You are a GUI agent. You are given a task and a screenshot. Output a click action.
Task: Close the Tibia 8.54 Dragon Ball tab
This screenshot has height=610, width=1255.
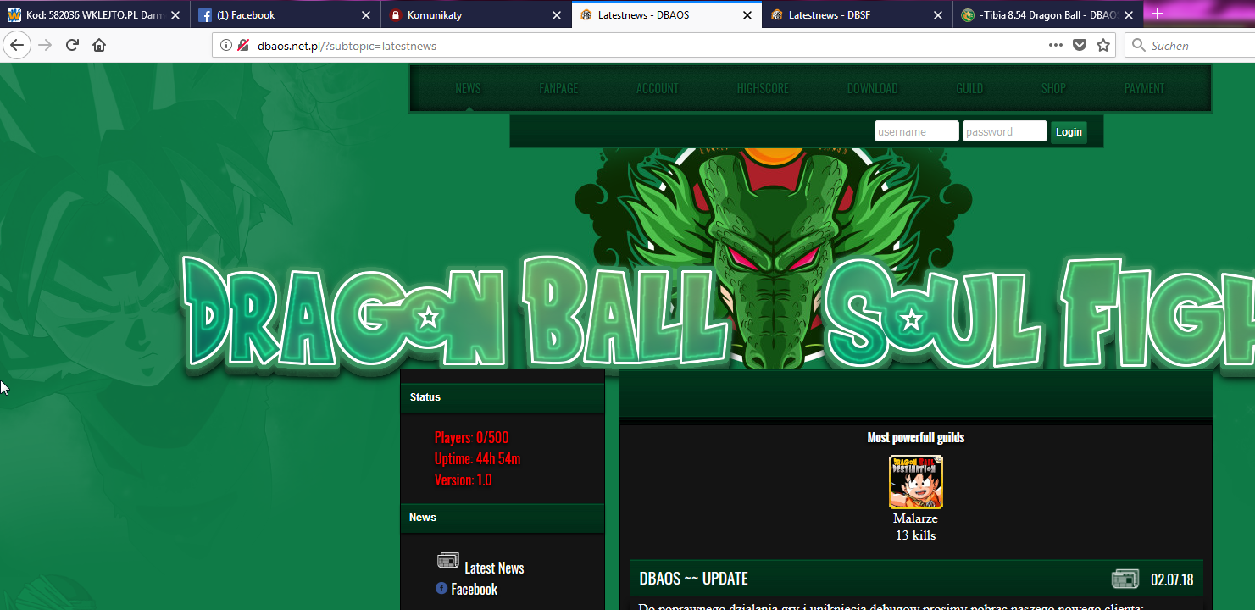tap(1129, 15)
